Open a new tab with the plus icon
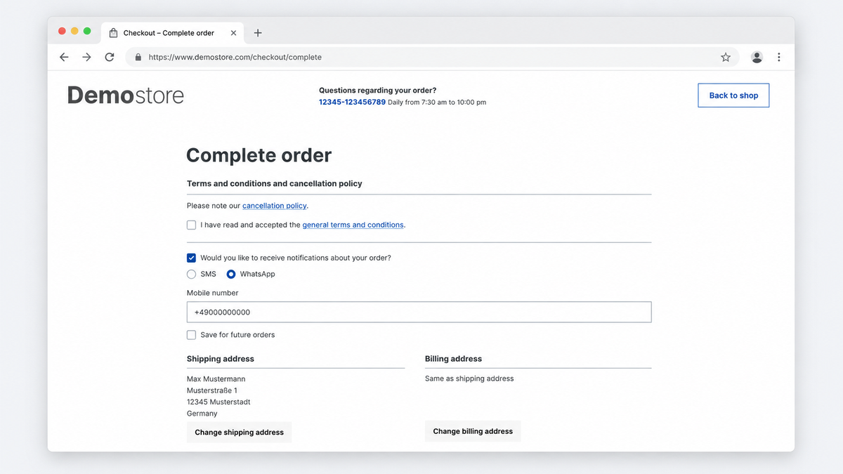The width and height of the screenshot is (843, 474). pyautogui.click(x=258, y=33)
